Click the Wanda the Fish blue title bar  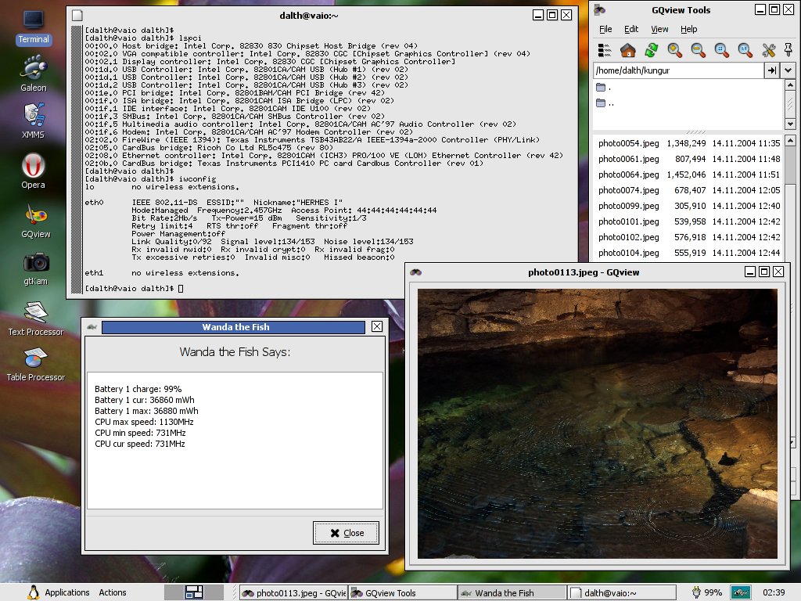point(233,327)
